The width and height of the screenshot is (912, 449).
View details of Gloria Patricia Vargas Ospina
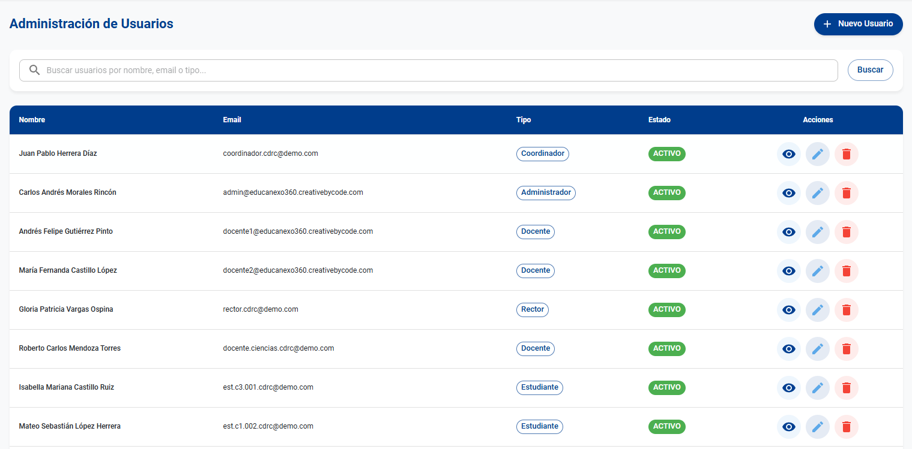[789, 310]
